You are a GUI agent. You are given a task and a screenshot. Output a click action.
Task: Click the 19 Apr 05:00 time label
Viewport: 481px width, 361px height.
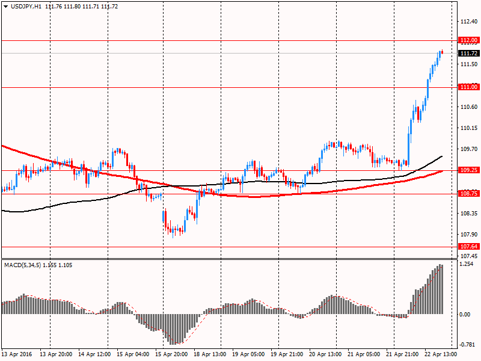pyautogui.click(x=248, y=354)
